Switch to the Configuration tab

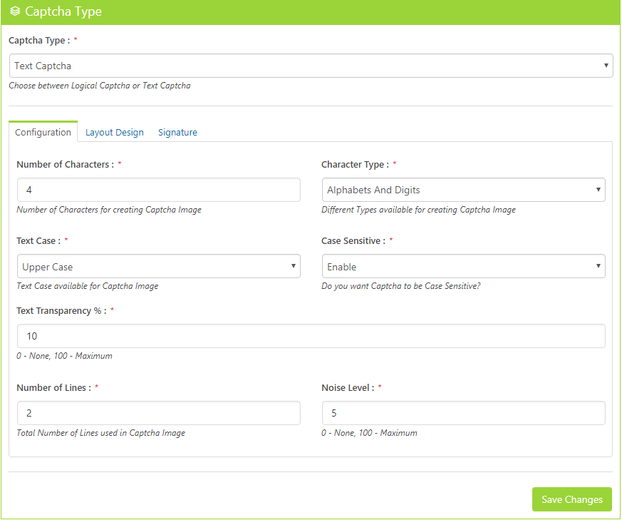tap(43, 132)
